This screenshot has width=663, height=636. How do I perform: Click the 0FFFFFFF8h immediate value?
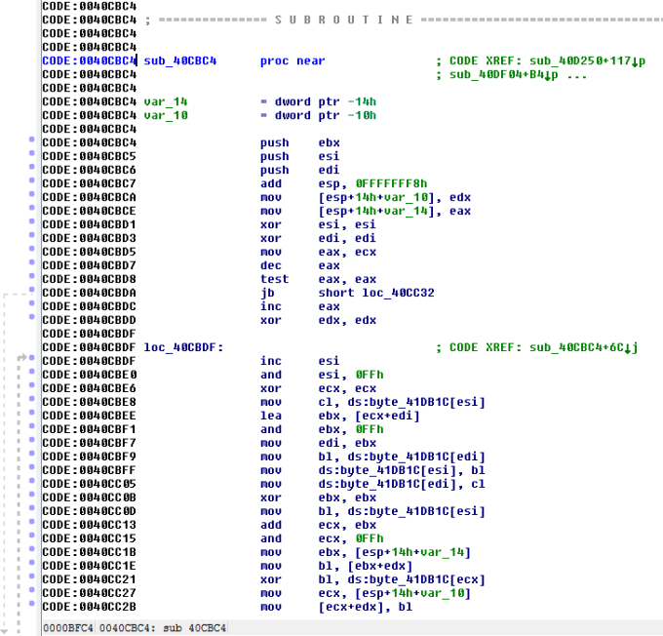pyautogui.click(x=391, y=183)
